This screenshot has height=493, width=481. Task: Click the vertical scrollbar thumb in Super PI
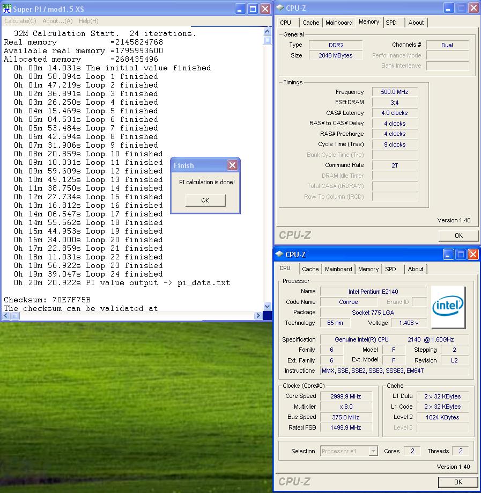coord(268,40)
